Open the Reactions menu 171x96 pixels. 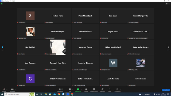(x=102, y=90)
